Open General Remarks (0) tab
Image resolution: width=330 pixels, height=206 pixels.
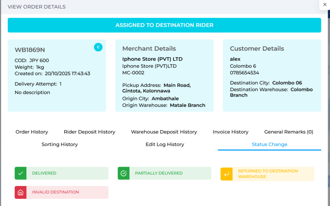pyautogui.click(x=288, y=132)
